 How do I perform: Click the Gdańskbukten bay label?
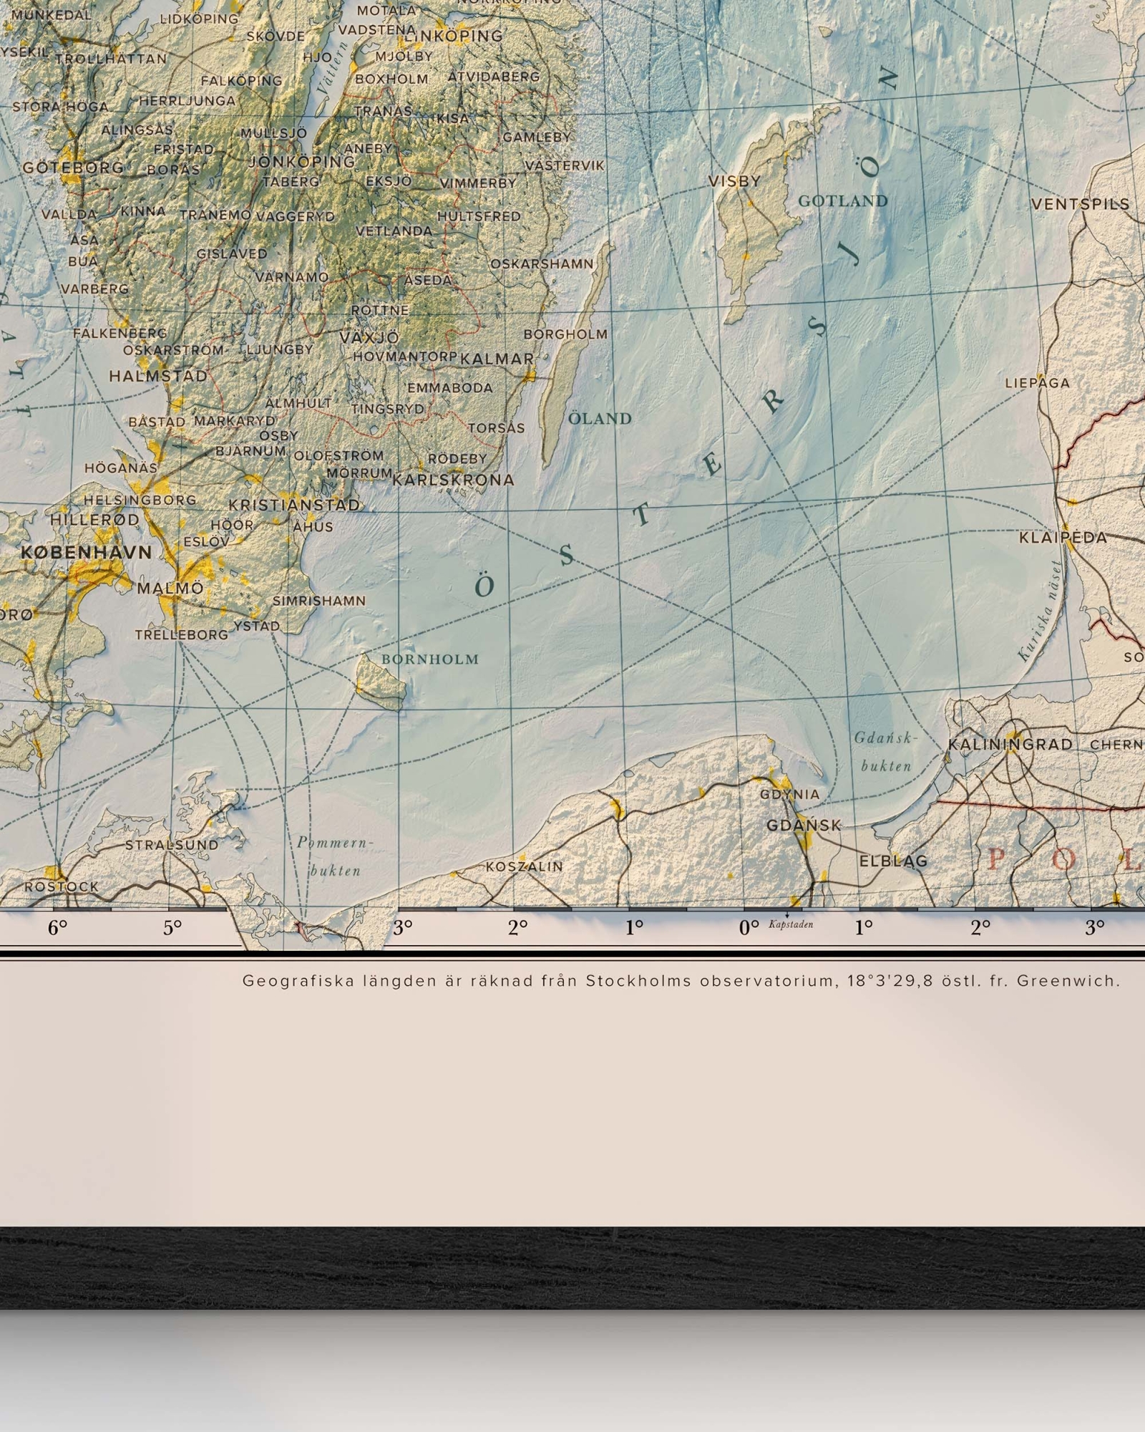point(886,751)
